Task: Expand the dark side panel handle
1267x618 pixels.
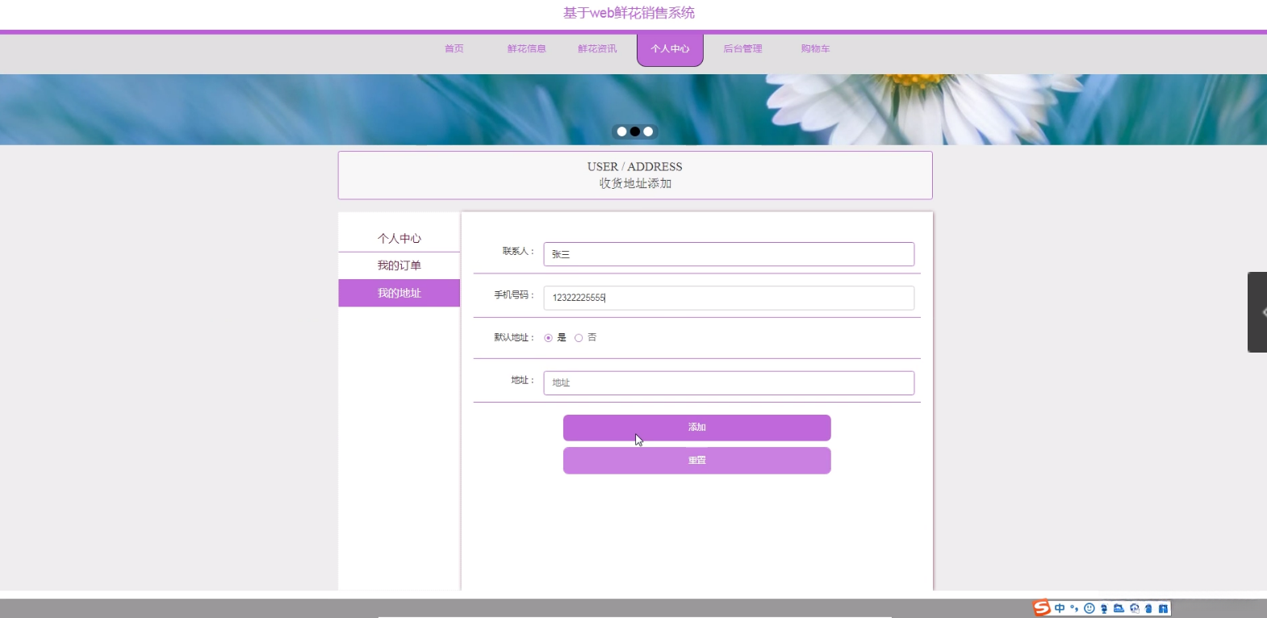Action: pos(1257,312)
